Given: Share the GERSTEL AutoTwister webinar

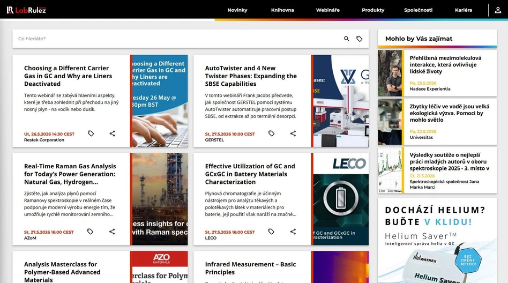Looking at the screenshot, I should click(293, 133).
